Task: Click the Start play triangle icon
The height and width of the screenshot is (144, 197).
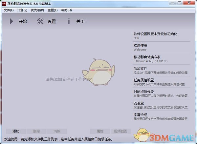Action: [11, 21]
